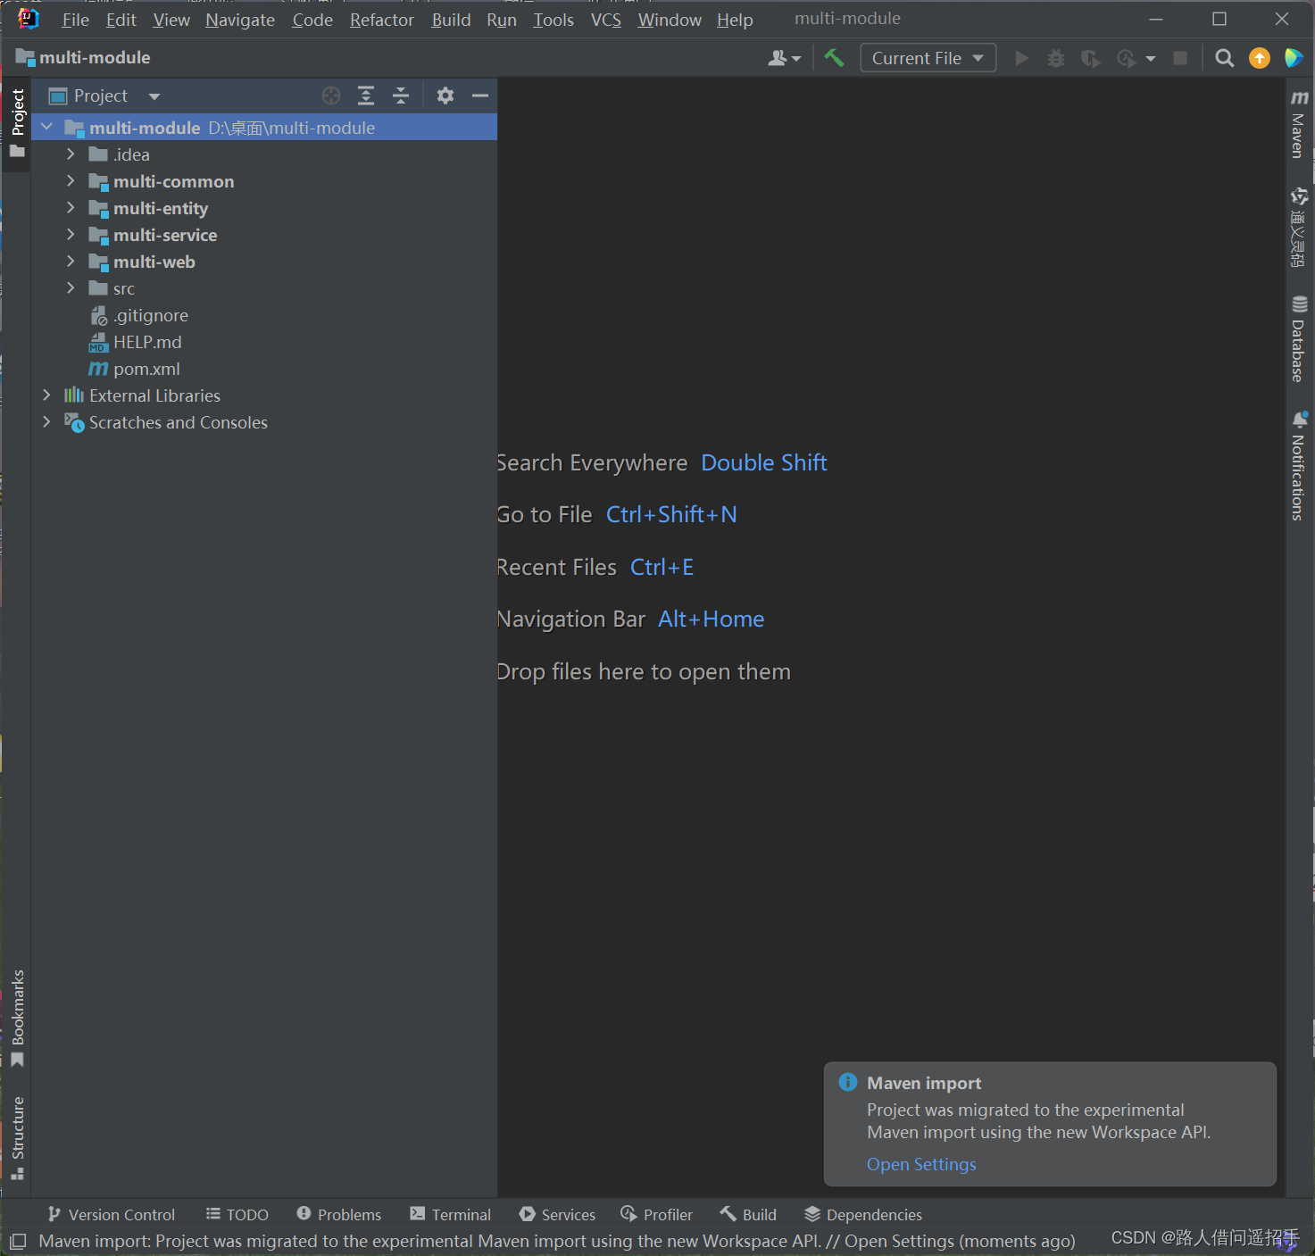Click the Debug bug icon
This screenshot has height=1256, width=1315.
(x=1056, y=58)
